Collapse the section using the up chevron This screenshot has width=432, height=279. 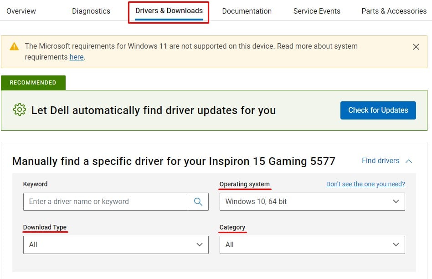(x=409, y=161)
